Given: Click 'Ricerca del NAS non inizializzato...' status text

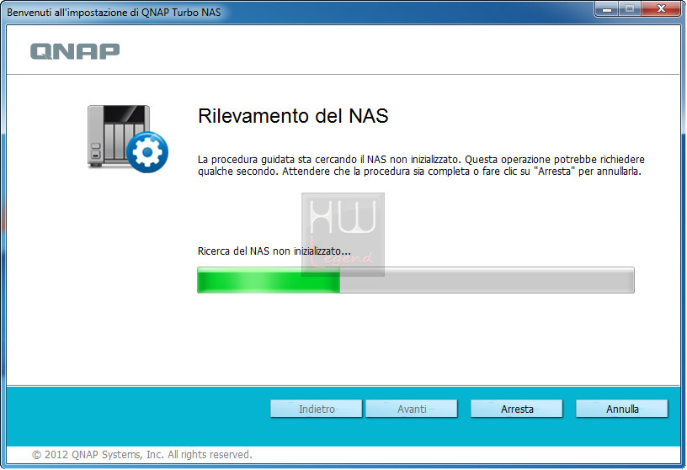Looking at the screenshot, I should click(274, 251).
